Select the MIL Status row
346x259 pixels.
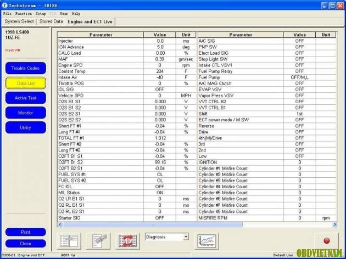(127, 193)
